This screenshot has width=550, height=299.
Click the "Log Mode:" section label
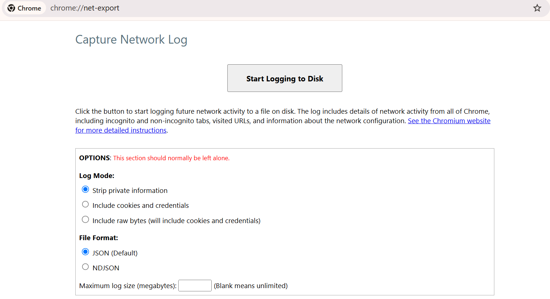click(x=97, y=175)
